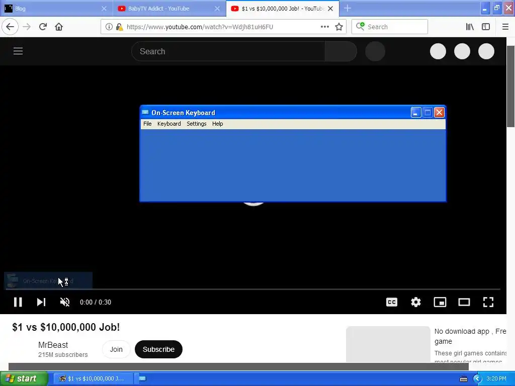This screenshot has height=386, width=515.
Task: Click the lock warning icon in address bar
Action: click(120, 27)
